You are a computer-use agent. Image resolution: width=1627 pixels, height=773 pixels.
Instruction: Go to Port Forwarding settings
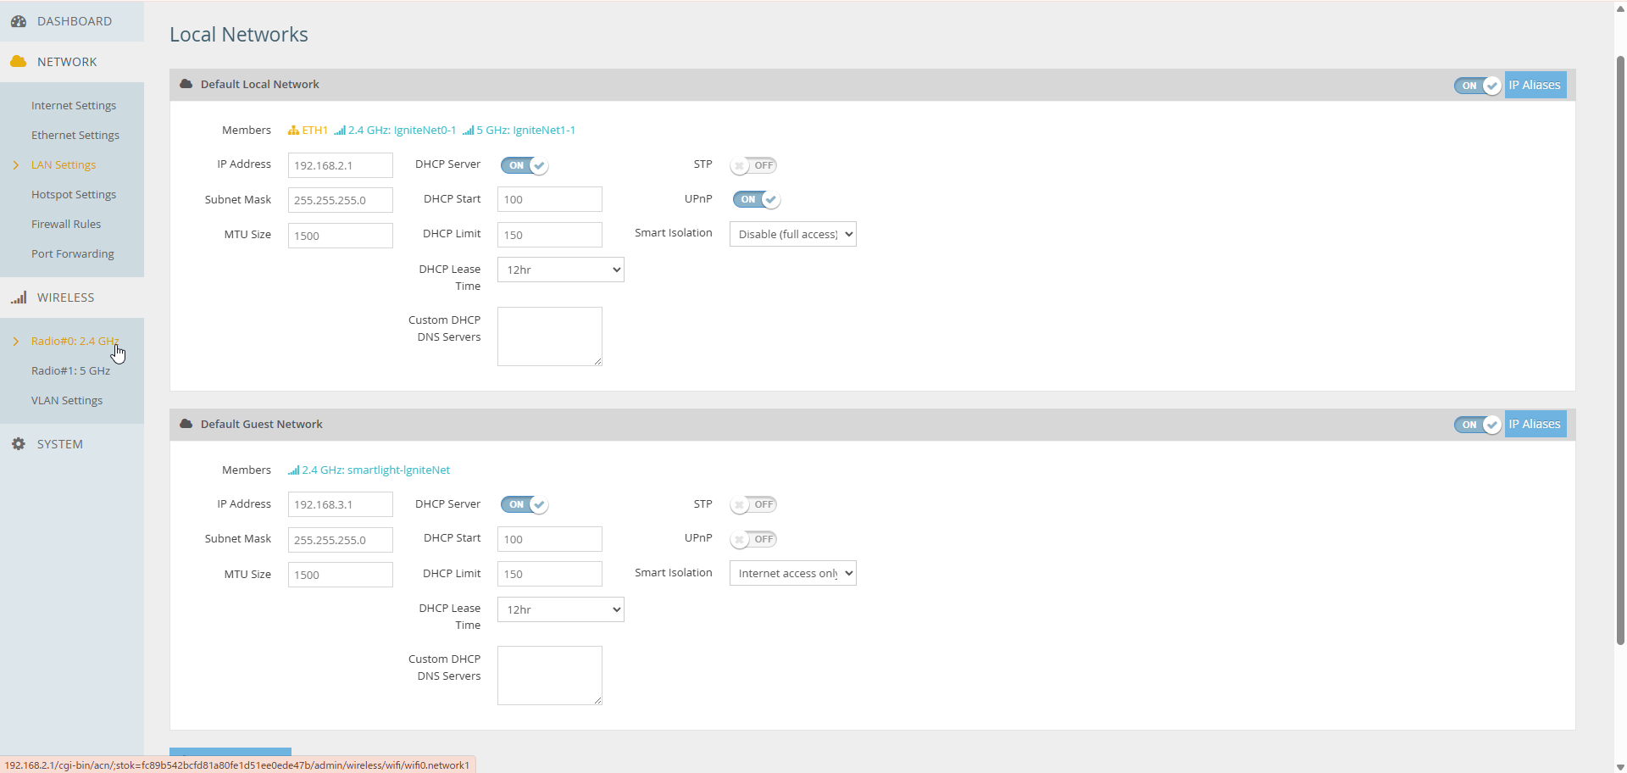click(73, 253)
